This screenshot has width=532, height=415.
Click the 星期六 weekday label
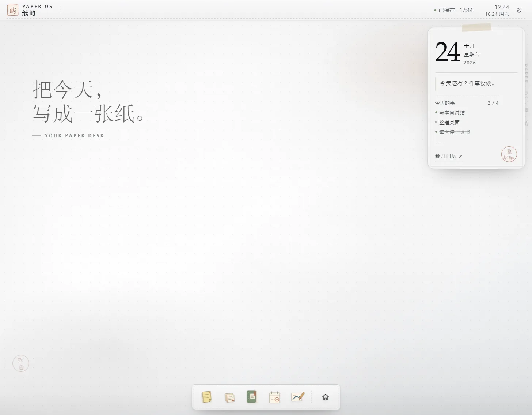[x=472, y=55]
